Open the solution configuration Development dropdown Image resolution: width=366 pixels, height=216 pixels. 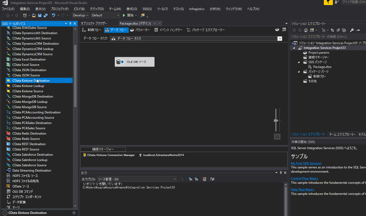click(x=81, y=15)
